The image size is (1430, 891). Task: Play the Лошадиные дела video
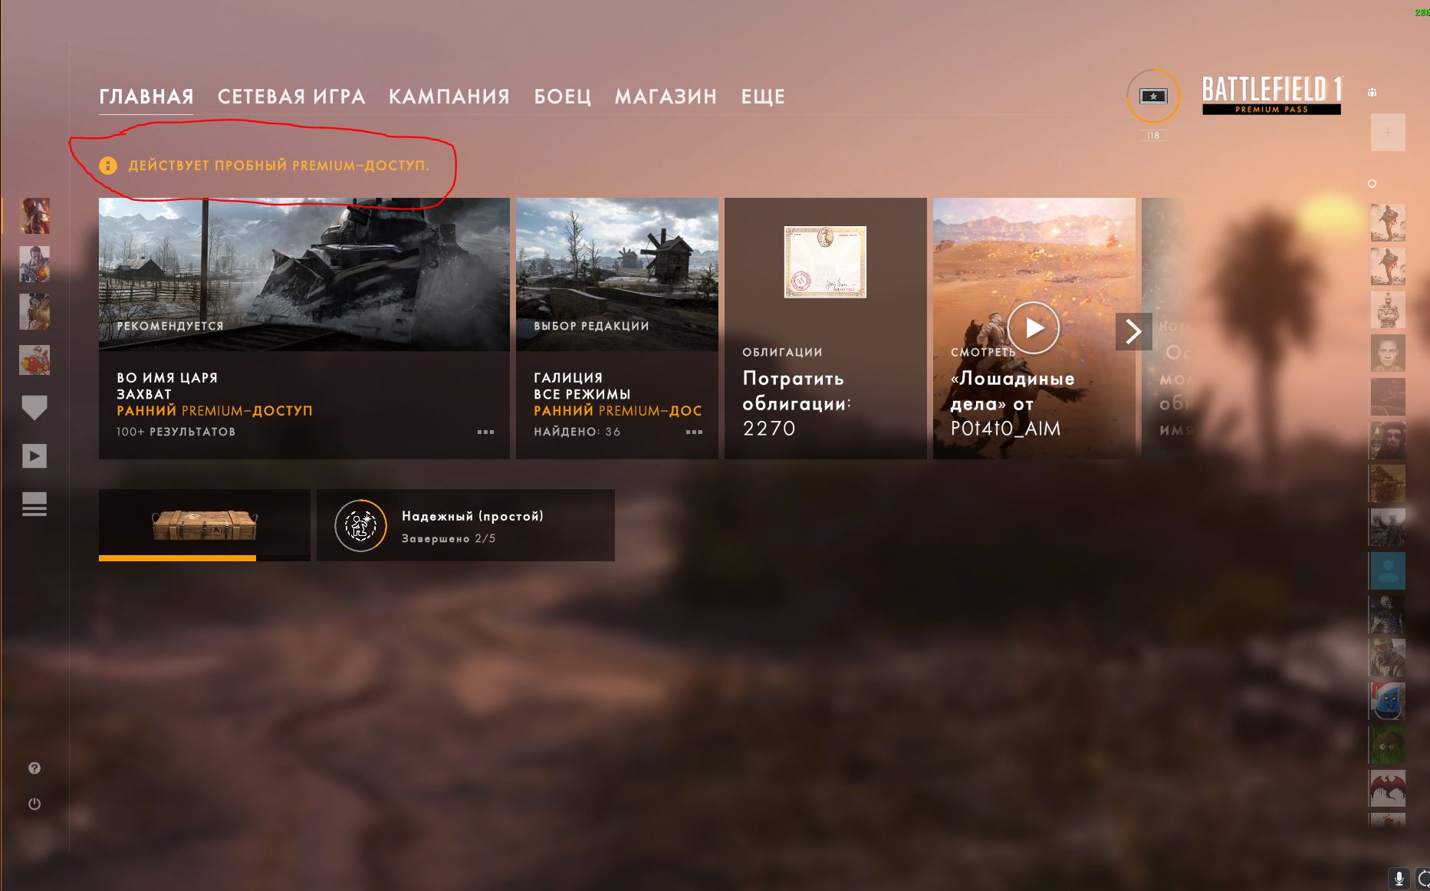pyautogui.click(x=1034, y=328)
